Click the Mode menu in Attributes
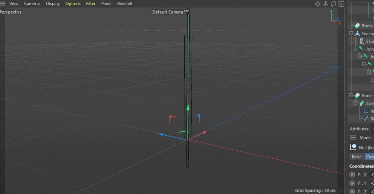Screen dimensions: 374x194 point(365,138)
